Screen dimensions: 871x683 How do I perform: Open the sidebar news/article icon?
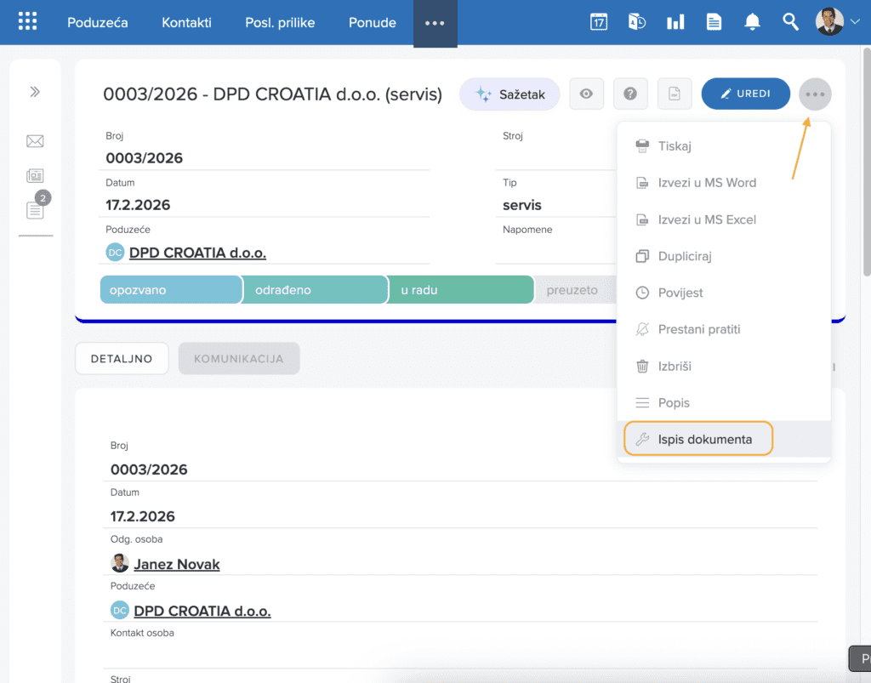(x=35, y=176)
